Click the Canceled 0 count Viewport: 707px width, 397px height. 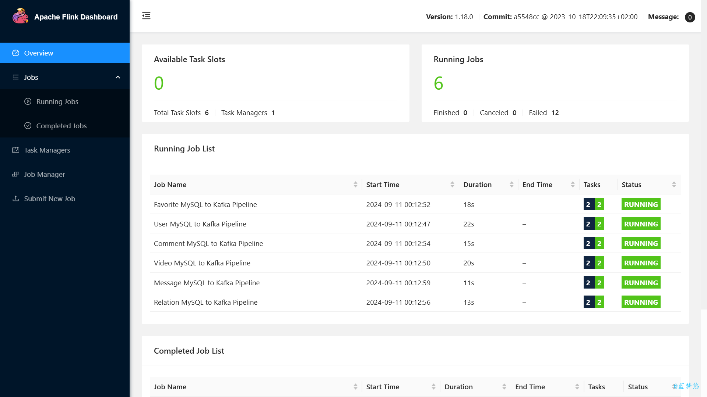tap(498, 112)
